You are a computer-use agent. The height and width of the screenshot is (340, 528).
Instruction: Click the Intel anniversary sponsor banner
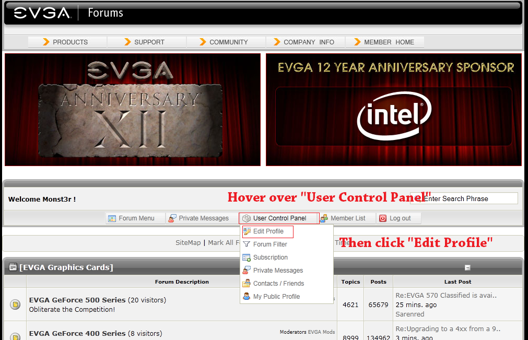pyautogui.click(x=393, y=110)
